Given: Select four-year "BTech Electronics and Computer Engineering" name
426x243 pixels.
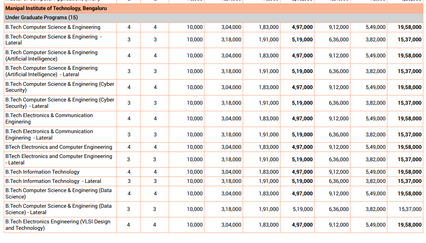Looking at the screenshot, I should (x=59, y=147).
